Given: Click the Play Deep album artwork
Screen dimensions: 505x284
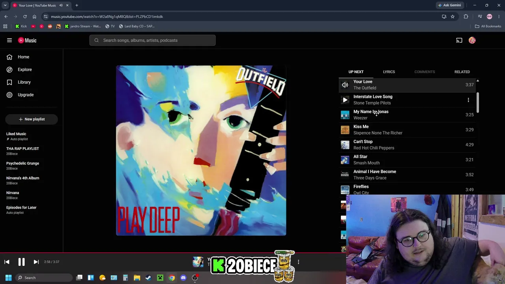Looking at the screenshot, I should 201,151.
